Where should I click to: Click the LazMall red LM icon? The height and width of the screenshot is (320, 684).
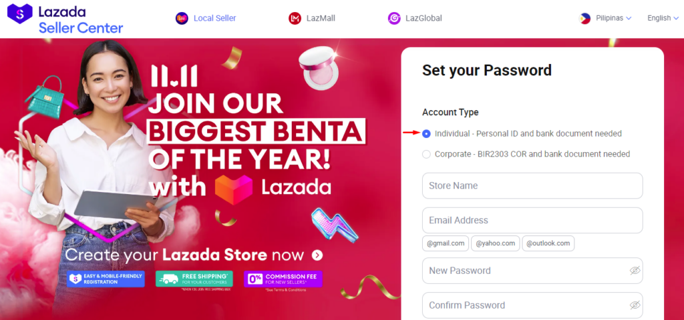tap(295, 18)
